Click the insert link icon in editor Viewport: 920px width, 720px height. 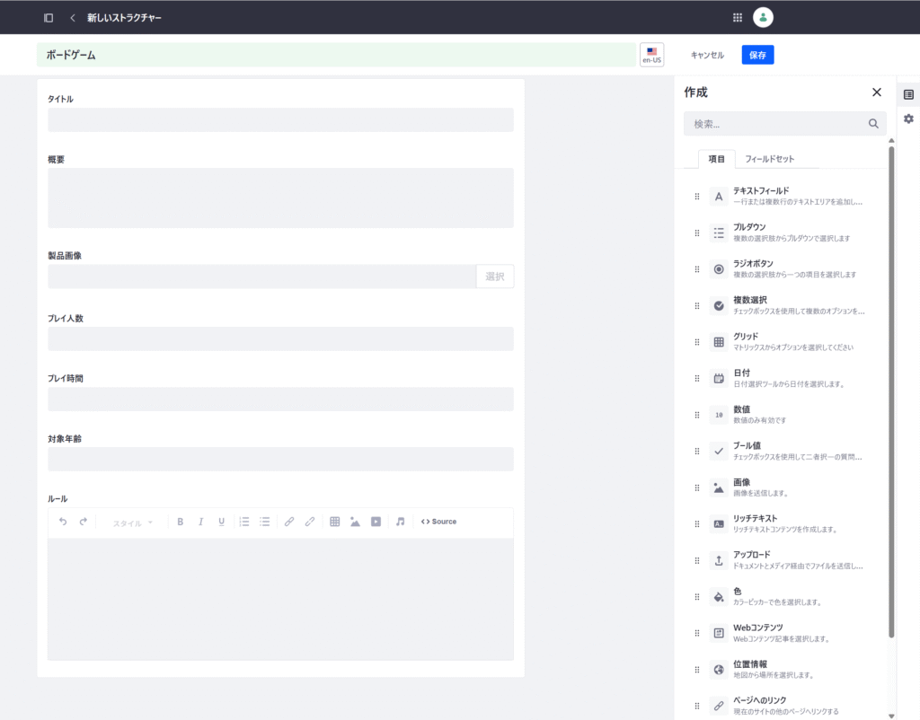click(x=288, y=522)
